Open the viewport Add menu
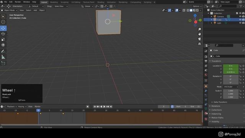 tap(35, 10)
